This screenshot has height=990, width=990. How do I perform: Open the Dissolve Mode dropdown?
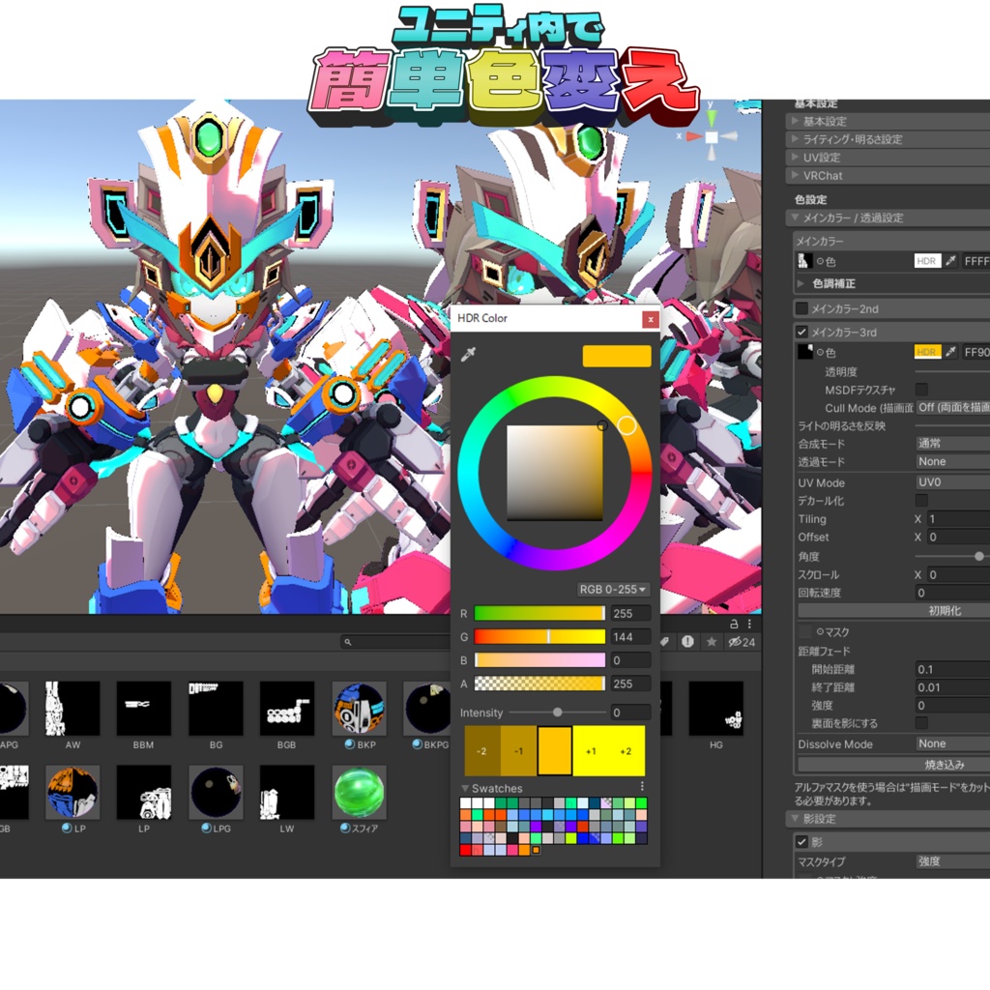[952, 743]
